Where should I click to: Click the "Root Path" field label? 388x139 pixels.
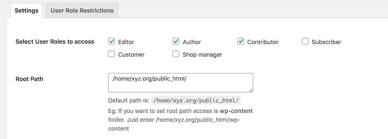coord(29,79)
